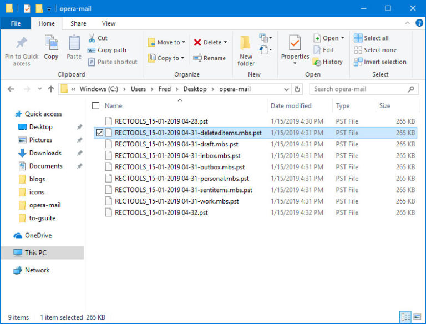This screenshot has width=426, height=324.
Task: Open the File menu
Action: click(x=16, y=23)
